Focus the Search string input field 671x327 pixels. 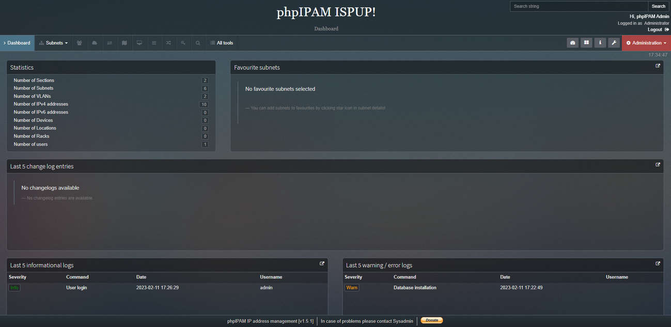pyautogui.click(x=579, y=6)
